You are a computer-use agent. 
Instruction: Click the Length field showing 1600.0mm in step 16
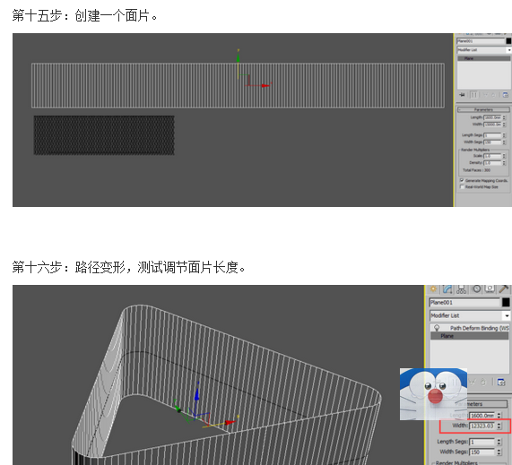482,416
